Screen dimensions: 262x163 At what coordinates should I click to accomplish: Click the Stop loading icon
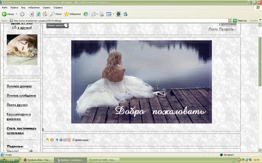point(32,14)
